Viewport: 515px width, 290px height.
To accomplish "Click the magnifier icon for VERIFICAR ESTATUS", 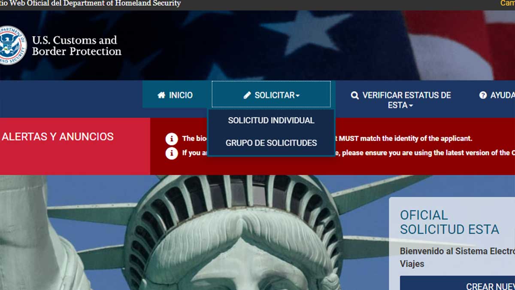I will tap(354, 95).
